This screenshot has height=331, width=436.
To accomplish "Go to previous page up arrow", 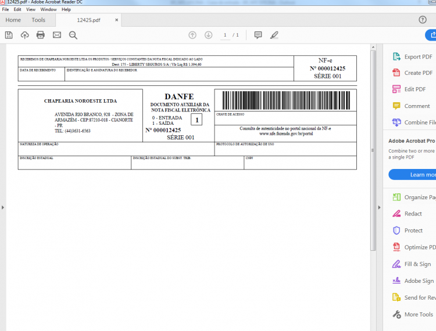I will 192,35.
